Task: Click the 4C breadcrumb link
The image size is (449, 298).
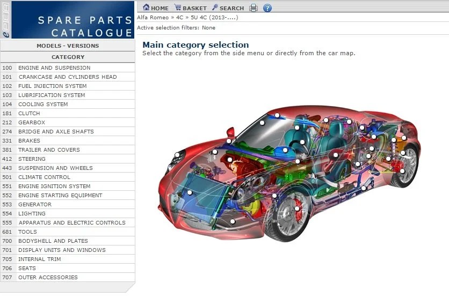Action: coord(179,18)
